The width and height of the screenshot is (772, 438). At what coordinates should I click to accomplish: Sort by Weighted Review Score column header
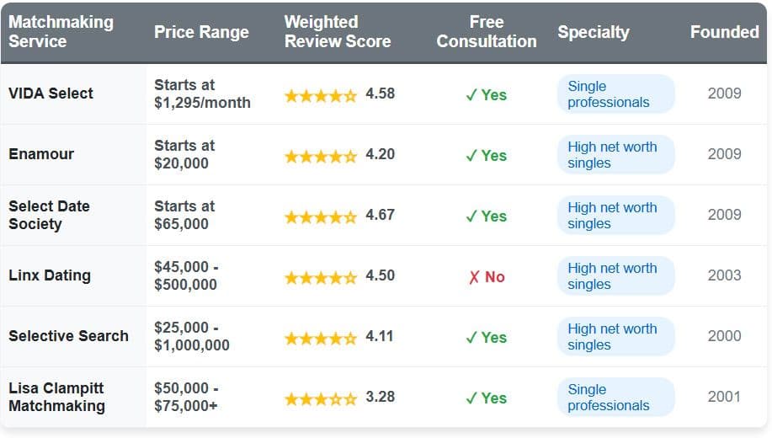[x=337, y=32]
